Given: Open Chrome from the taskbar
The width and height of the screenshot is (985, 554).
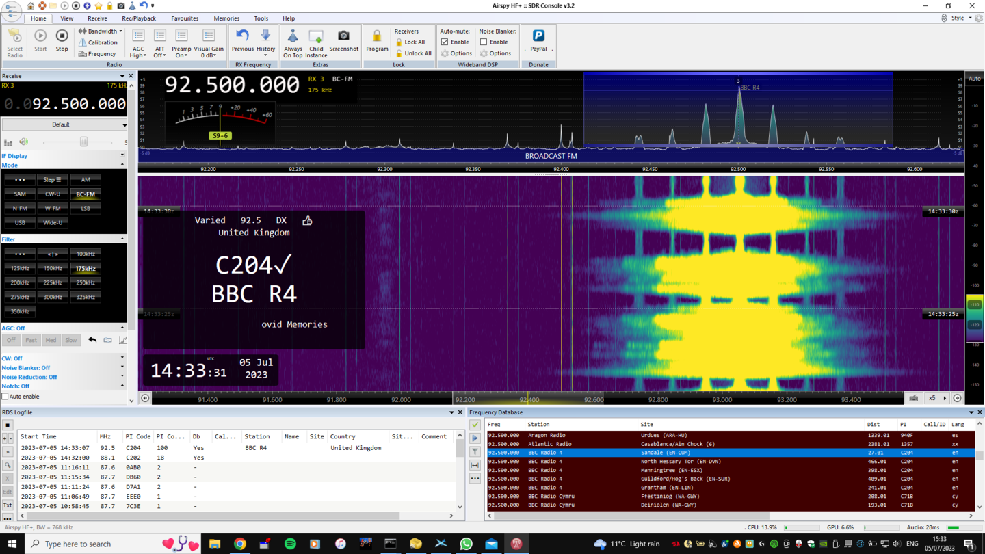Looking at the screenshot, I should (240, 544).
